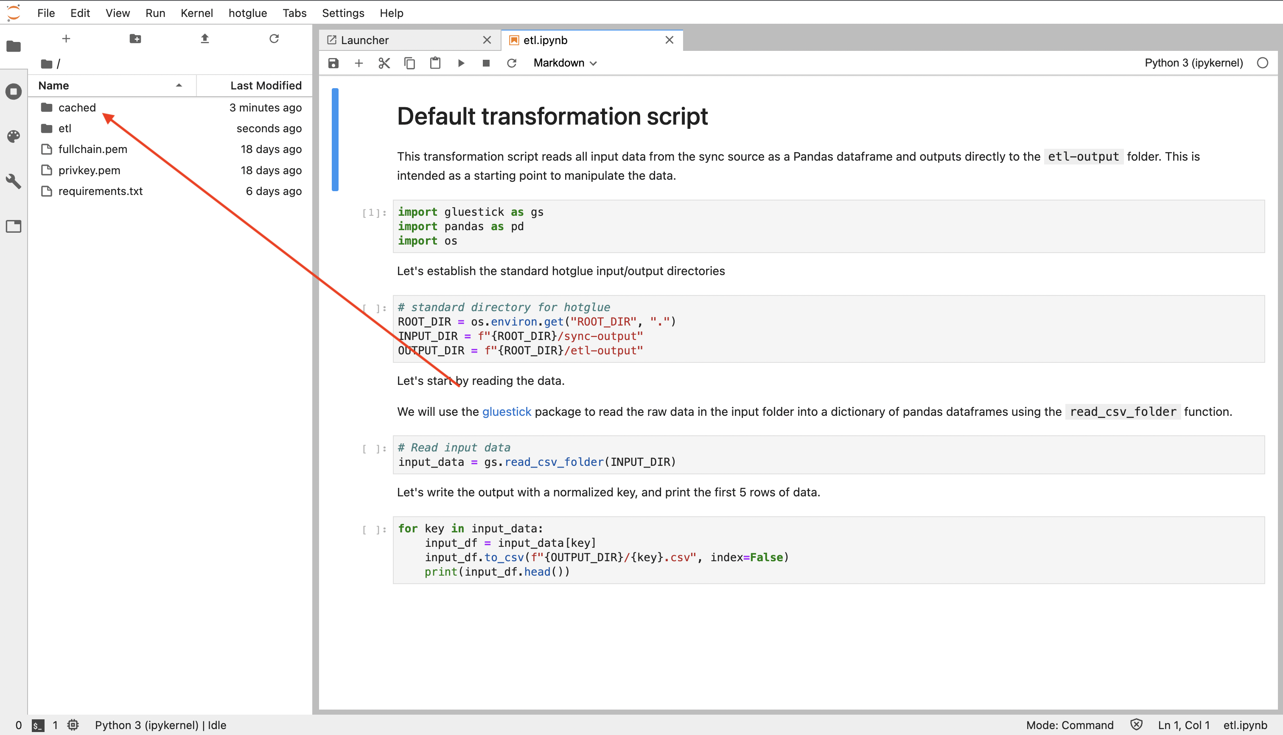Screen dimensions: 1283x735
Task: Switch to the Launcher tab
Action: [365, 40]
